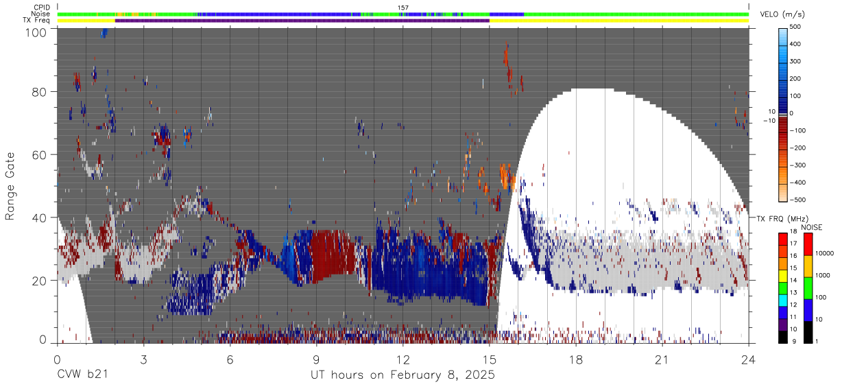
Task: Click the 10000 noise legend label
Action: [823, 253]
